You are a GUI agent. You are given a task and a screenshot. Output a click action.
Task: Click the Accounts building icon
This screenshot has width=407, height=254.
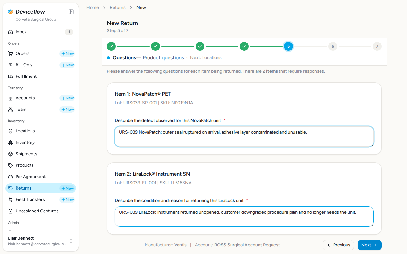click(10, 98)
